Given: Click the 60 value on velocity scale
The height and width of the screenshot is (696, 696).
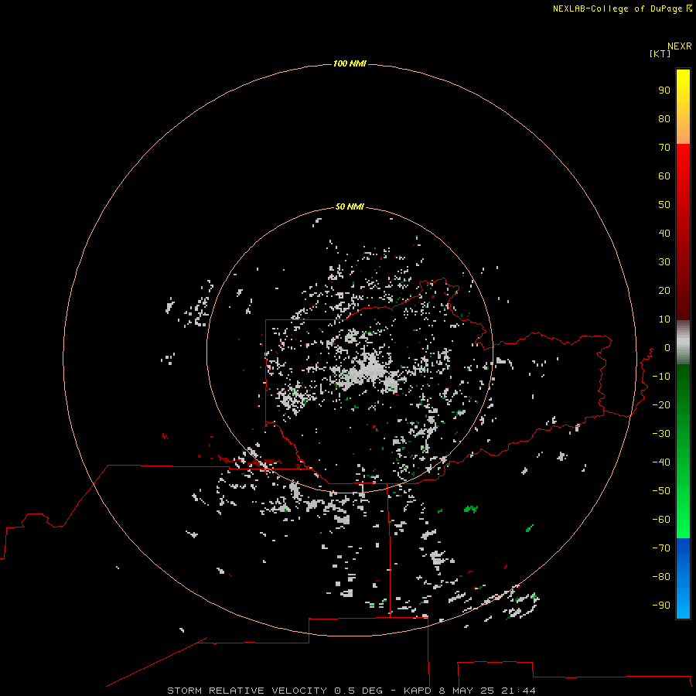Looking at the screenshot, I should 664,176.
